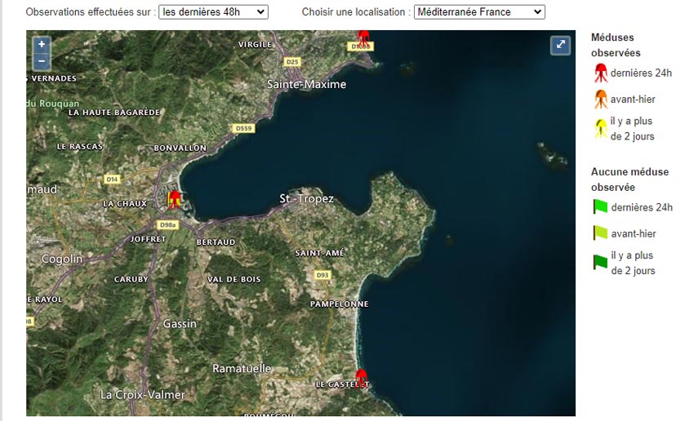Click the Ramatuelle place name
Image resolution: width=694 pixels, height=421 pixels.
242,369
